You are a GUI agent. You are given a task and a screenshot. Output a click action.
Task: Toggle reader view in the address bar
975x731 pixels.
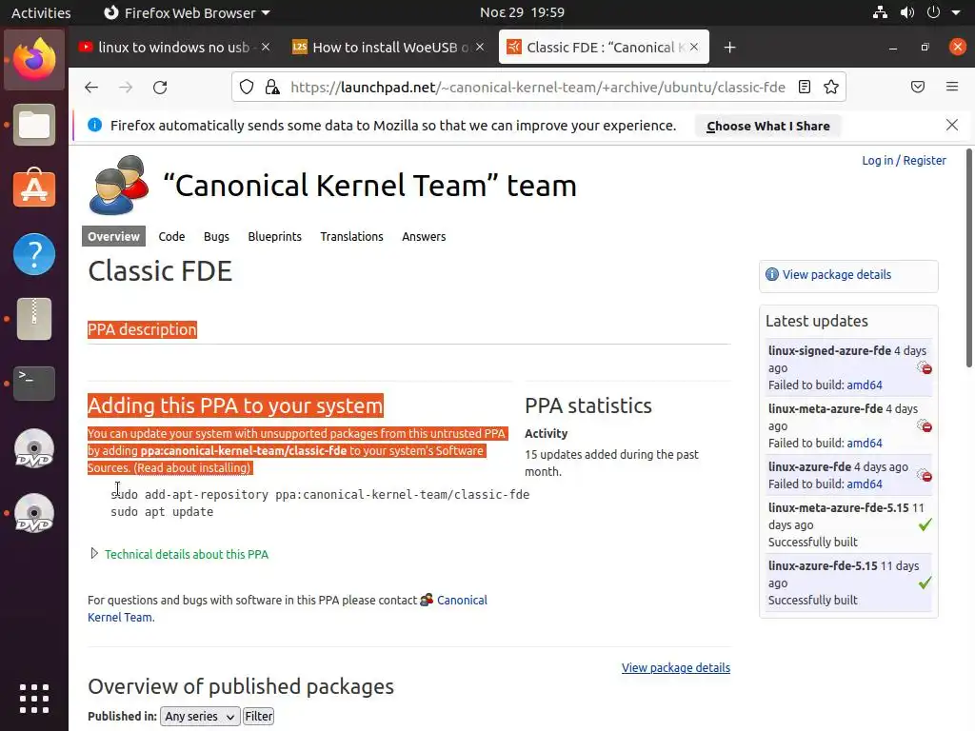[x=805, y=87]
